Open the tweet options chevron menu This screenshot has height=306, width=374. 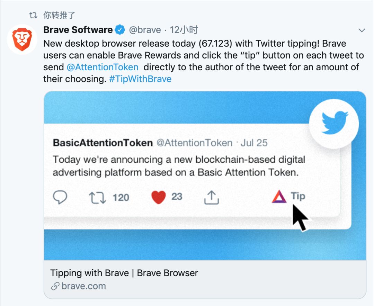pyautogui.click(x=362, y=30)
